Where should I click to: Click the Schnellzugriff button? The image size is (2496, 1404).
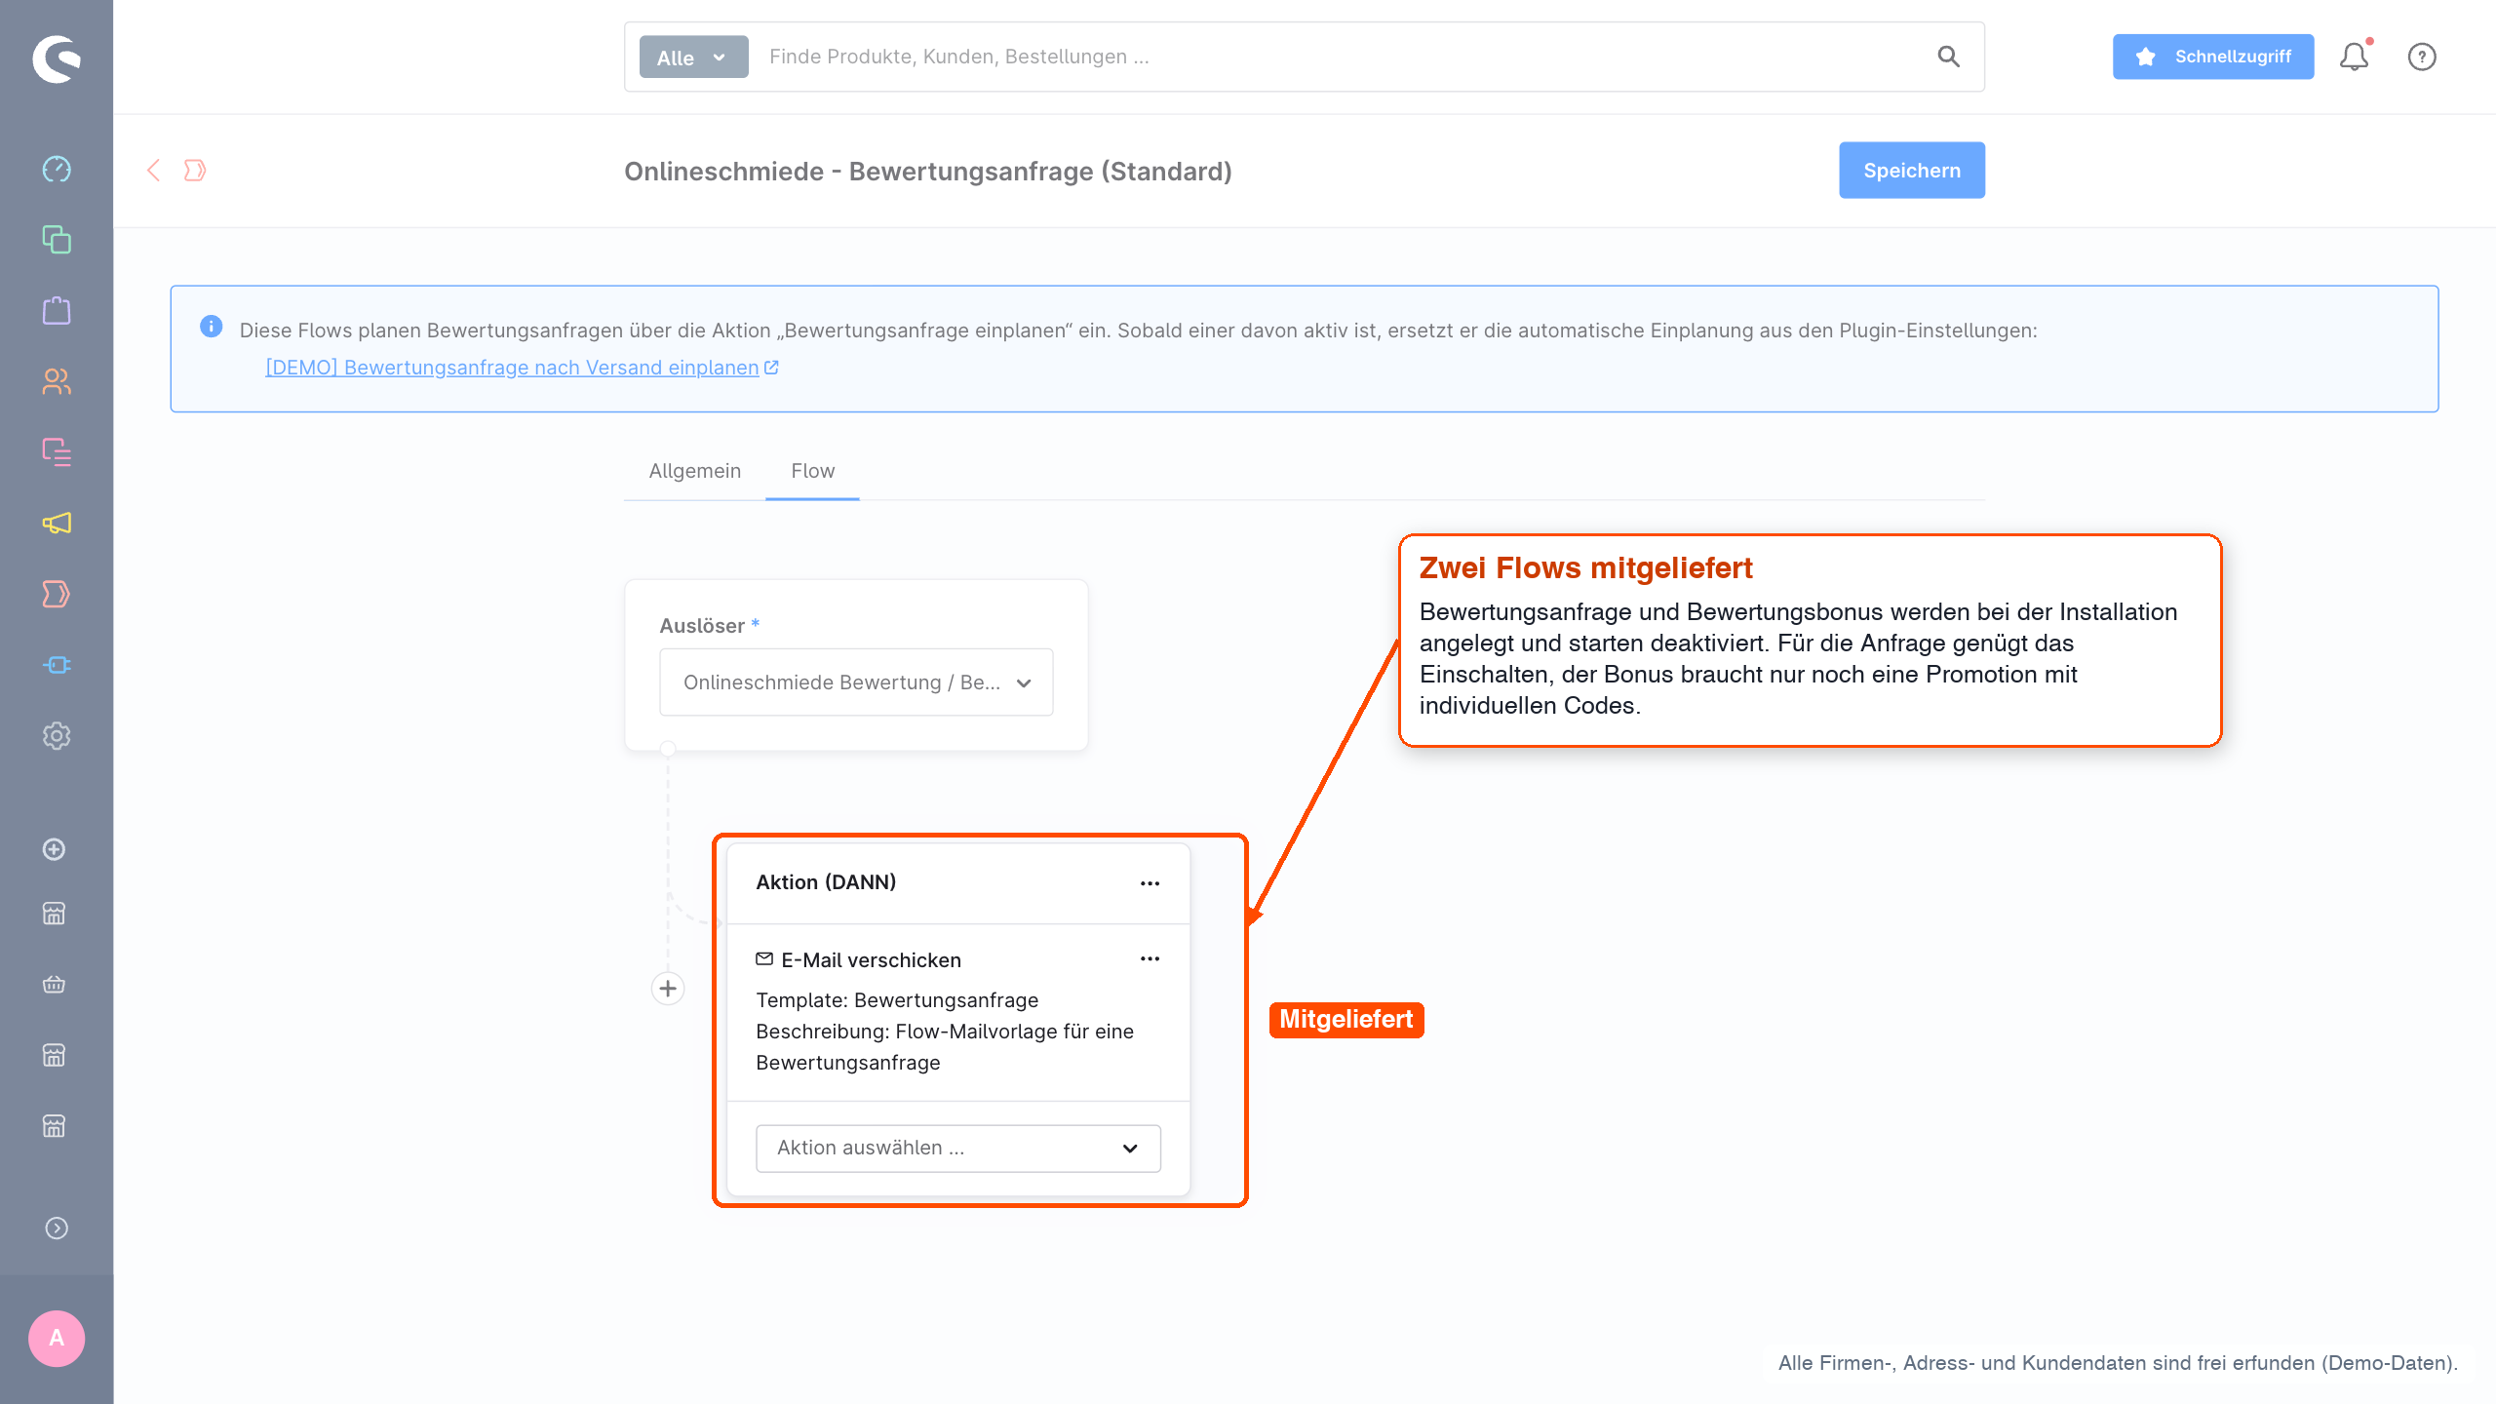[2213, 57]
